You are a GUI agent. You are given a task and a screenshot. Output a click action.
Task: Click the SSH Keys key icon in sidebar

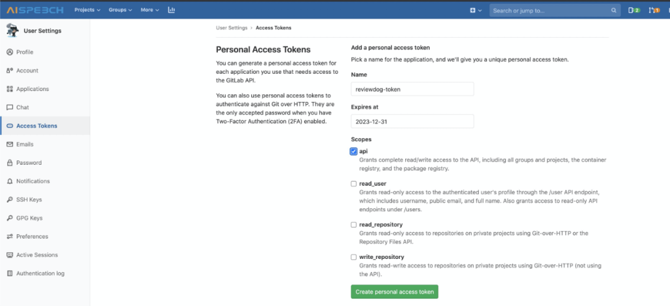pos(10,199)
